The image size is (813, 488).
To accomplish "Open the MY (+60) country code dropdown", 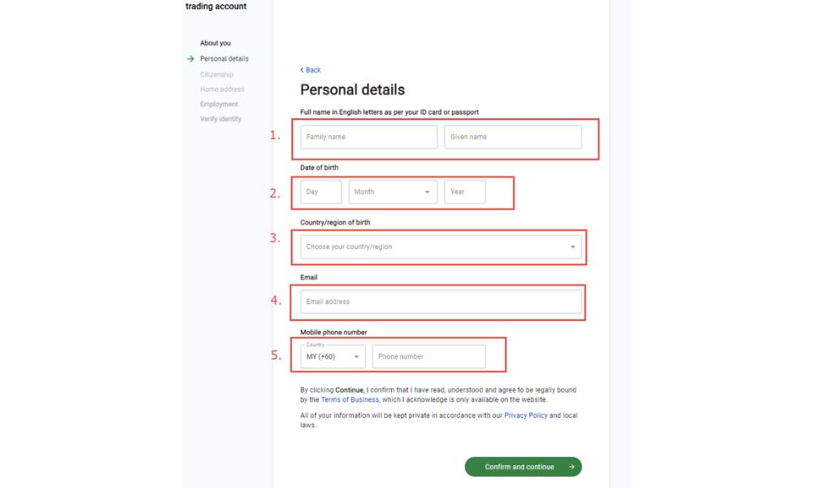I will [333, 356].
